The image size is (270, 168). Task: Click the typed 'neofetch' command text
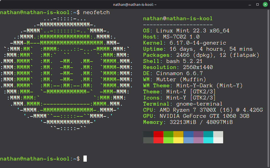(96, 12)
